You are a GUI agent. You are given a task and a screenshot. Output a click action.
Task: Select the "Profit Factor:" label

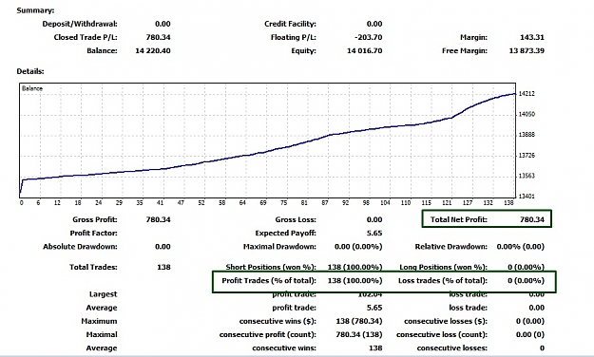(x=93, y=234)
